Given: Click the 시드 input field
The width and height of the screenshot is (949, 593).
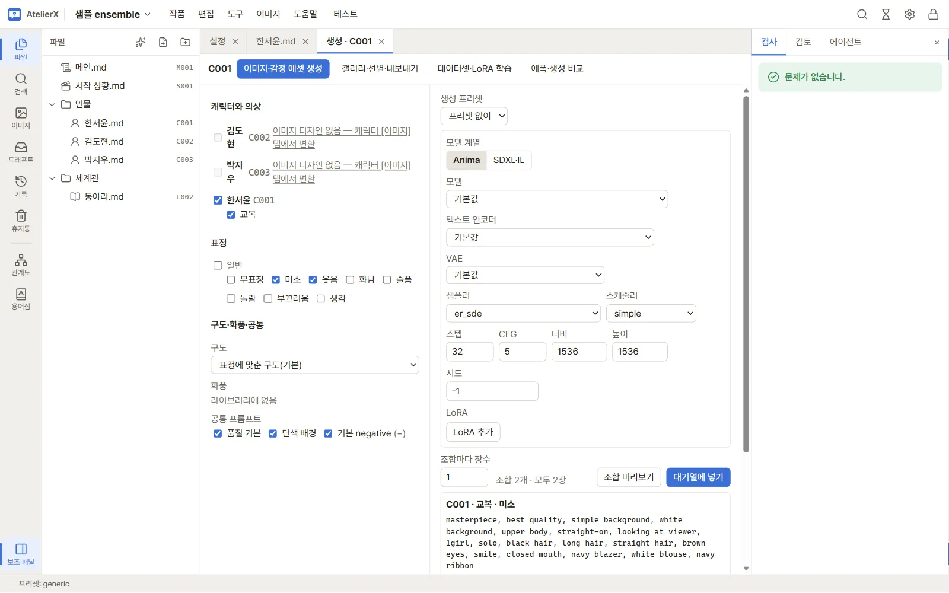Looking at the screenshot, I should (x=492, y=391).
